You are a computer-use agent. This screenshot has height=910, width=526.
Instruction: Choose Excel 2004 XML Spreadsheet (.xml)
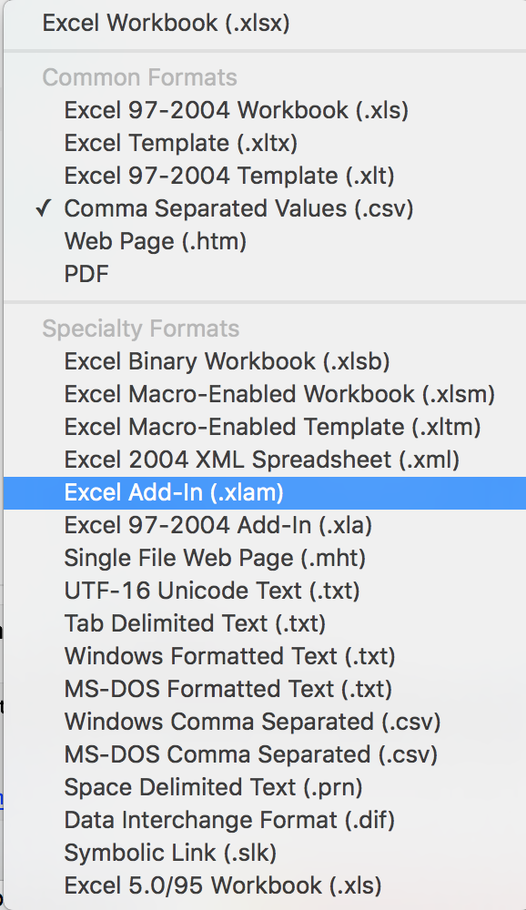[265, 460]
